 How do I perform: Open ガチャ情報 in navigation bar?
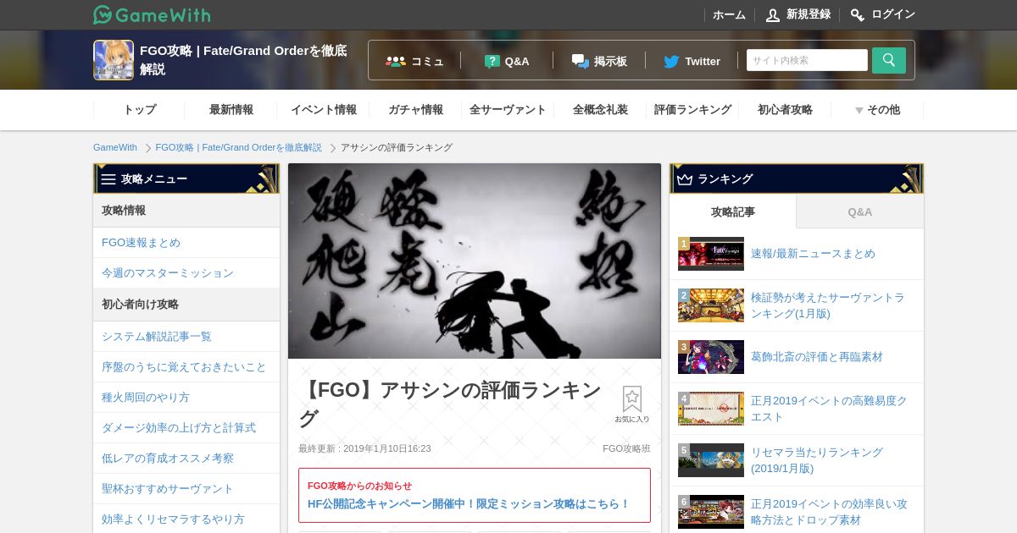click(416, 110)
